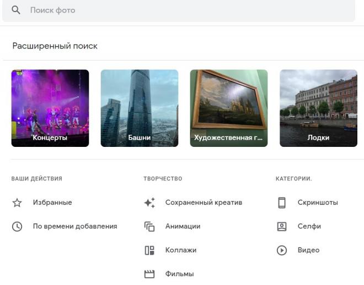Open the Видео category link

[308, 250]
